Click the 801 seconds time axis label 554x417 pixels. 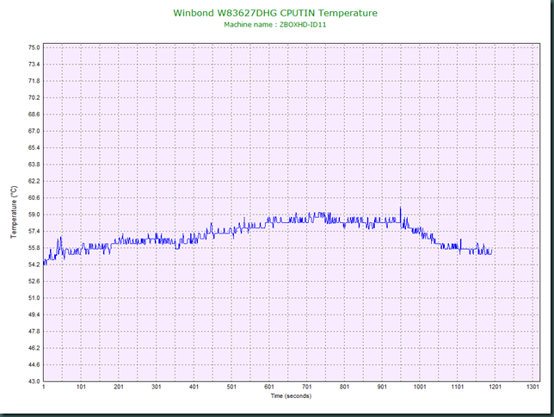point(344,387)
